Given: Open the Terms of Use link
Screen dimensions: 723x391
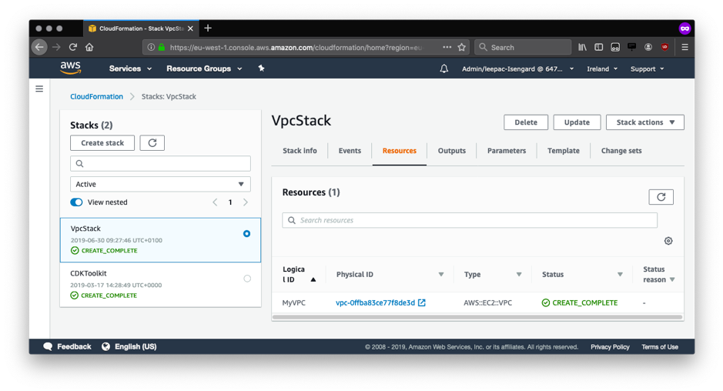Looking at the screenshot, I should point(659,346).
